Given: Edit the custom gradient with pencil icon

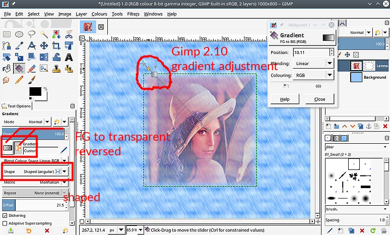Looking at the screenshot, I should (x=63, y=150).
